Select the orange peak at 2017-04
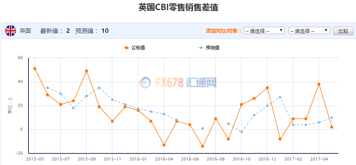The width and height of the screenshot is (356, 165). (319, 84)
